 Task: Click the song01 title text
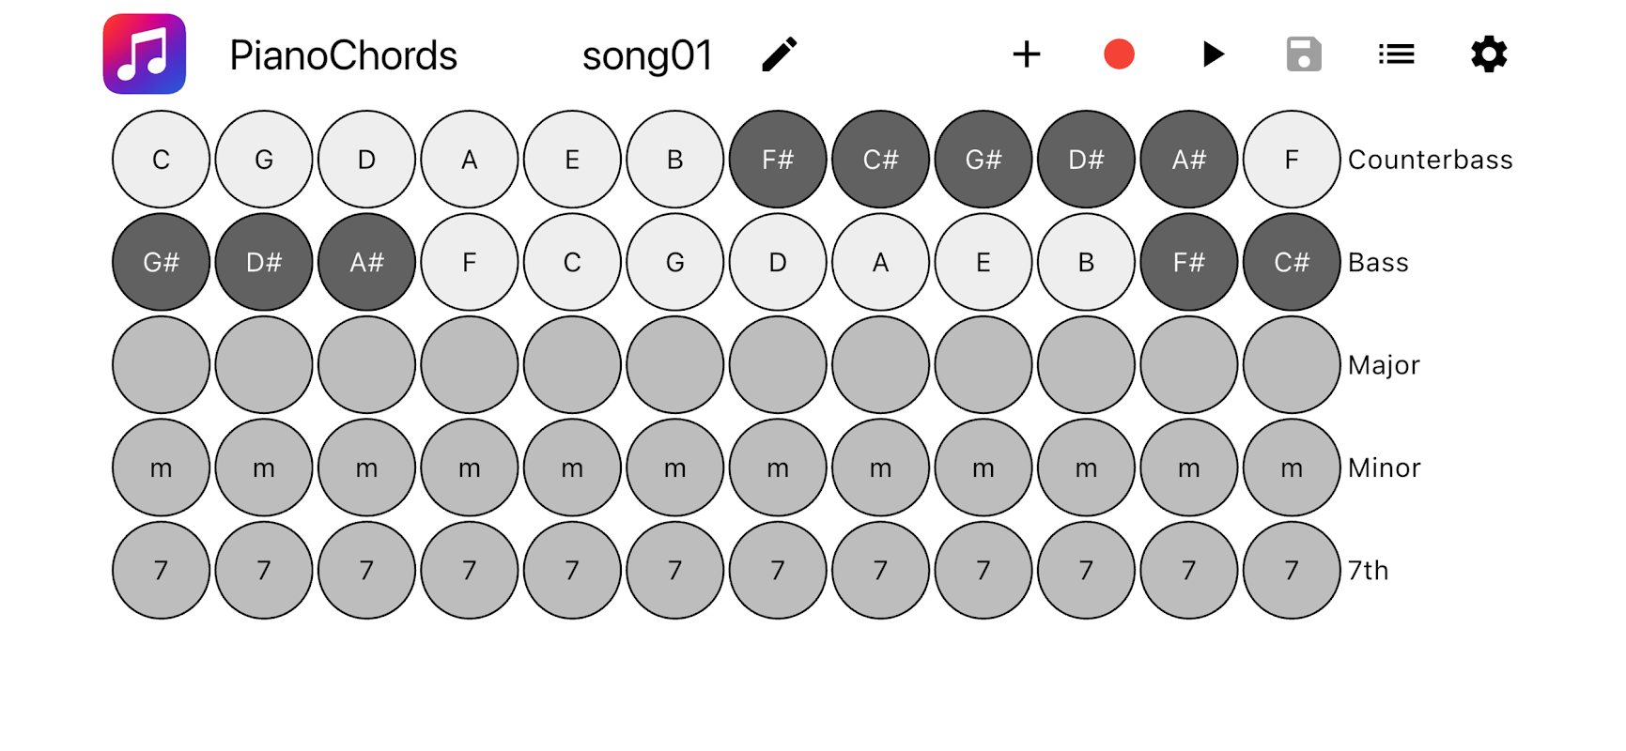pyautogui.click(x=647, y=55)
